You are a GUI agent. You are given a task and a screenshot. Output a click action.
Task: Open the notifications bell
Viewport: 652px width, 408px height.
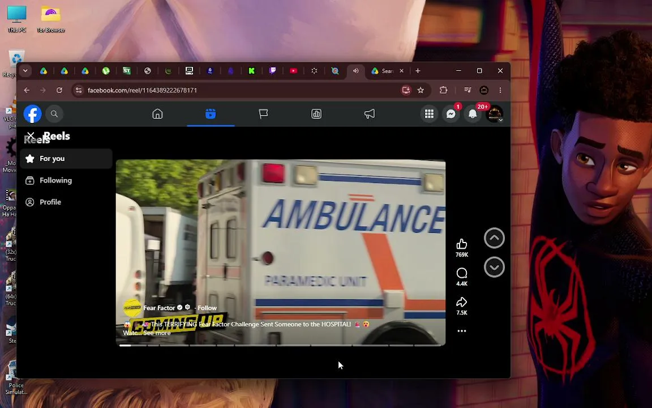[x=473, y=114]
